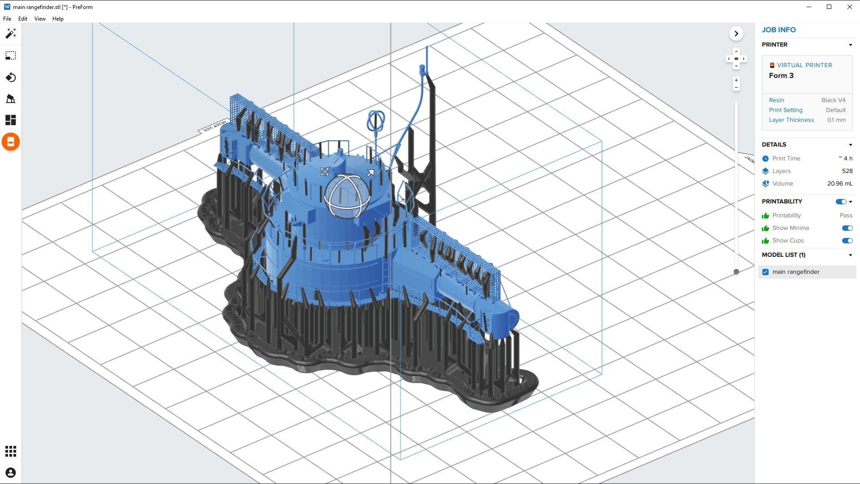This screenshot has height=484, width=860.
Task: Turn off the Show Minima switch
Action: (x=847, y=228)
